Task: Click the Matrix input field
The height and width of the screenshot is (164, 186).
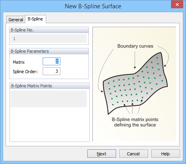Action: point(51,61)
